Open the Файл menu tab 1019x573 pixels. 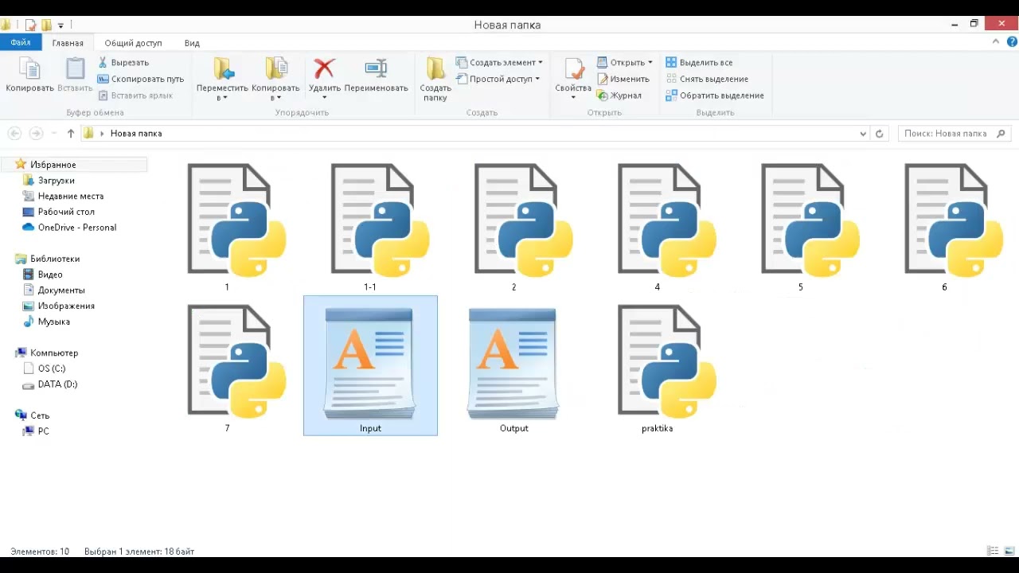[x=21, y=43]
